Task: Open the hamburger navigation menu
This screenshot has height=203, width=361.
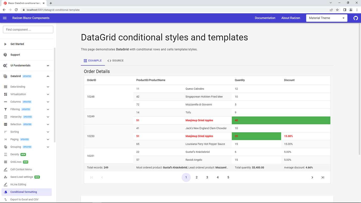Action: pyautogui.click(x=5, y=18)
